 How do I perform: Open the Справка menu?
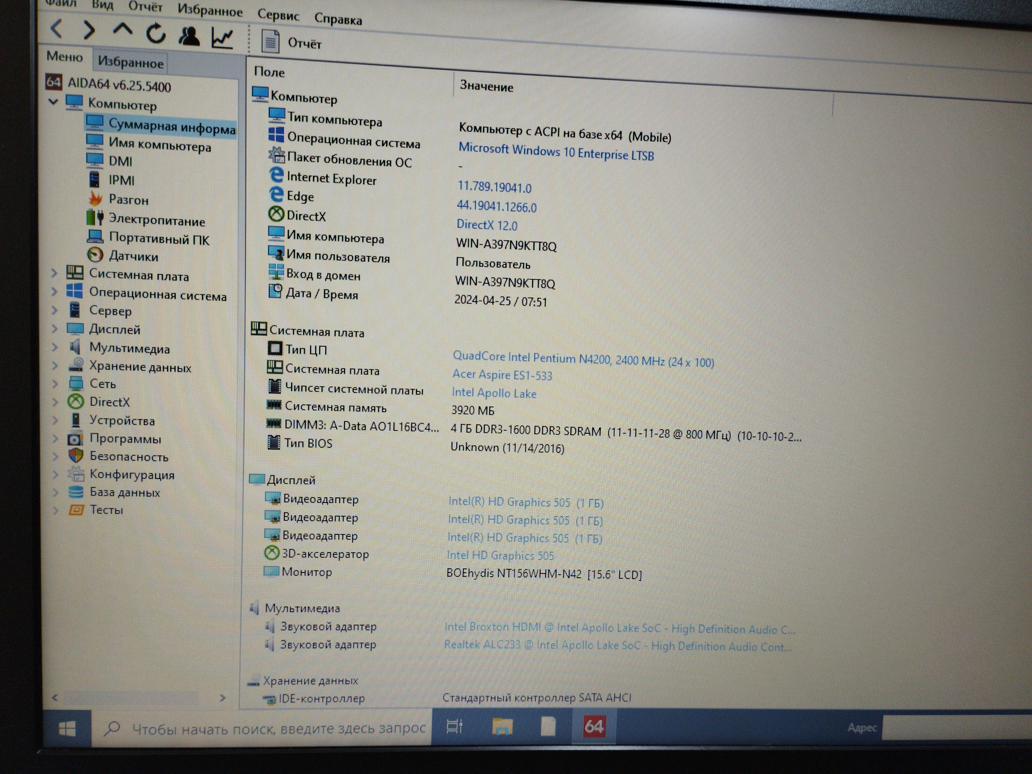338,19
